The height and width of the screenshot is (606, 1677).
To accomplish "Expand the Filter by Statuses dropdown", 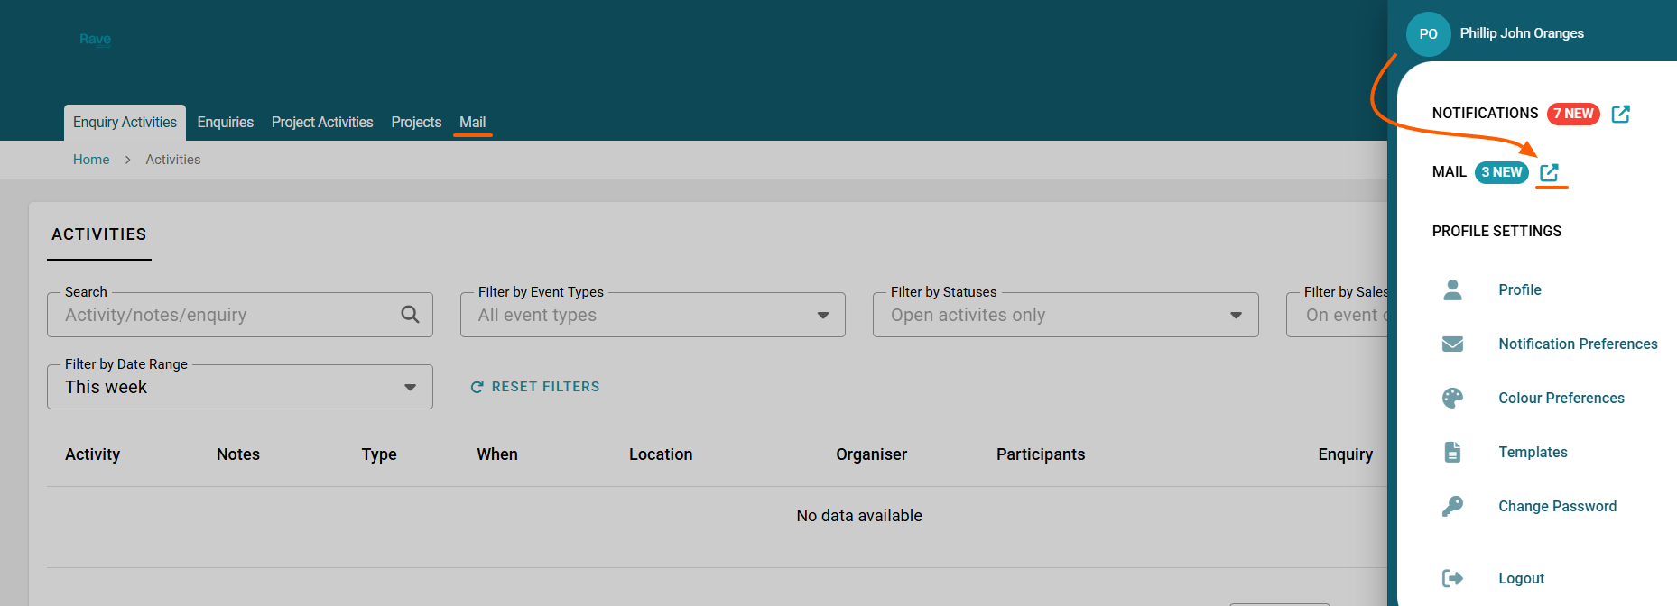I will (1236, 315).
